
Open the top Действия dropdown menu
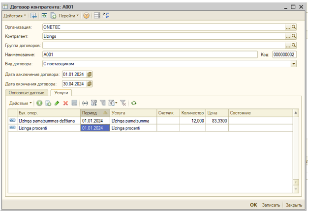(x=15, y=16)
